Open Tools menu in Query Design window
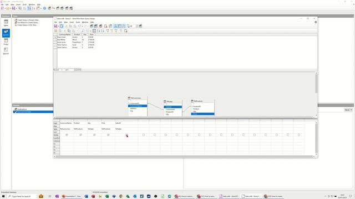The image size is (355, 199). pos(78,22)
